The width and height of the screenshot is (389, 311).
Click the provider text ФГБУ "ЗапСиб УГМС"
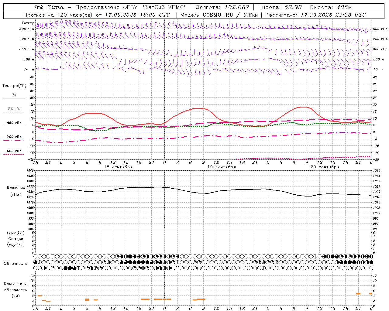click(155, 7)
